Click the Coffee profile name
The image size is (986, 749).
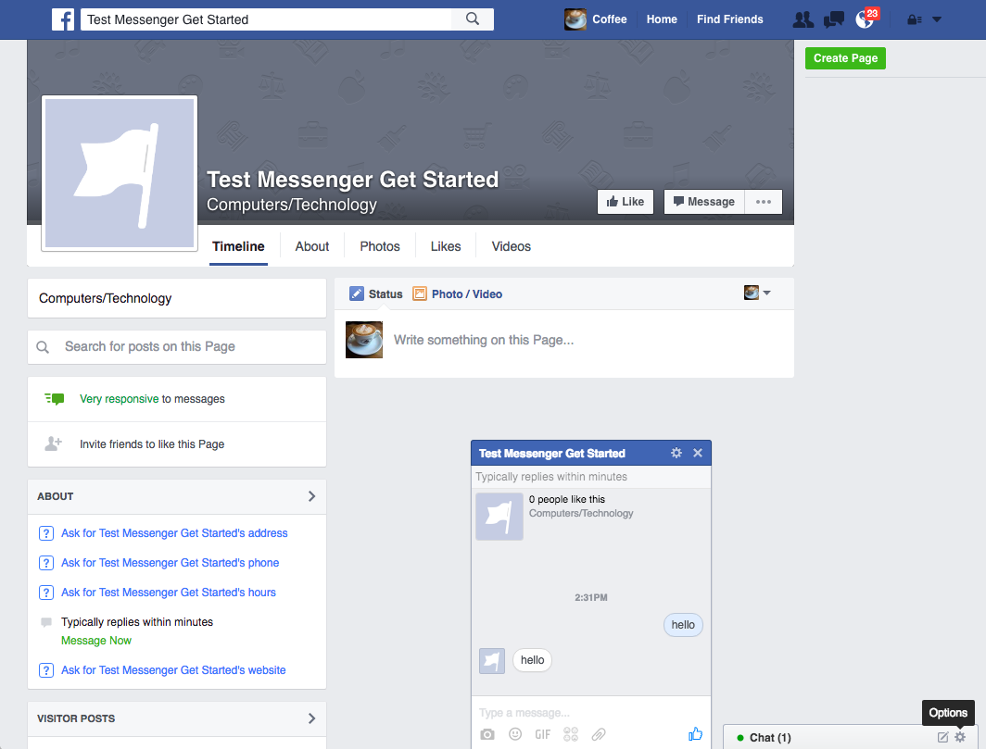click(610, 19)
